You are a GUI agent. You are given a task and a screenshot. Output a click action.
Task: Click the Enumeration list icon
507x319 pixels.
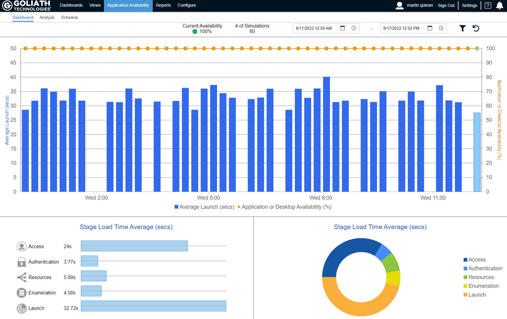pyautogui.click(x=21, y=293)
